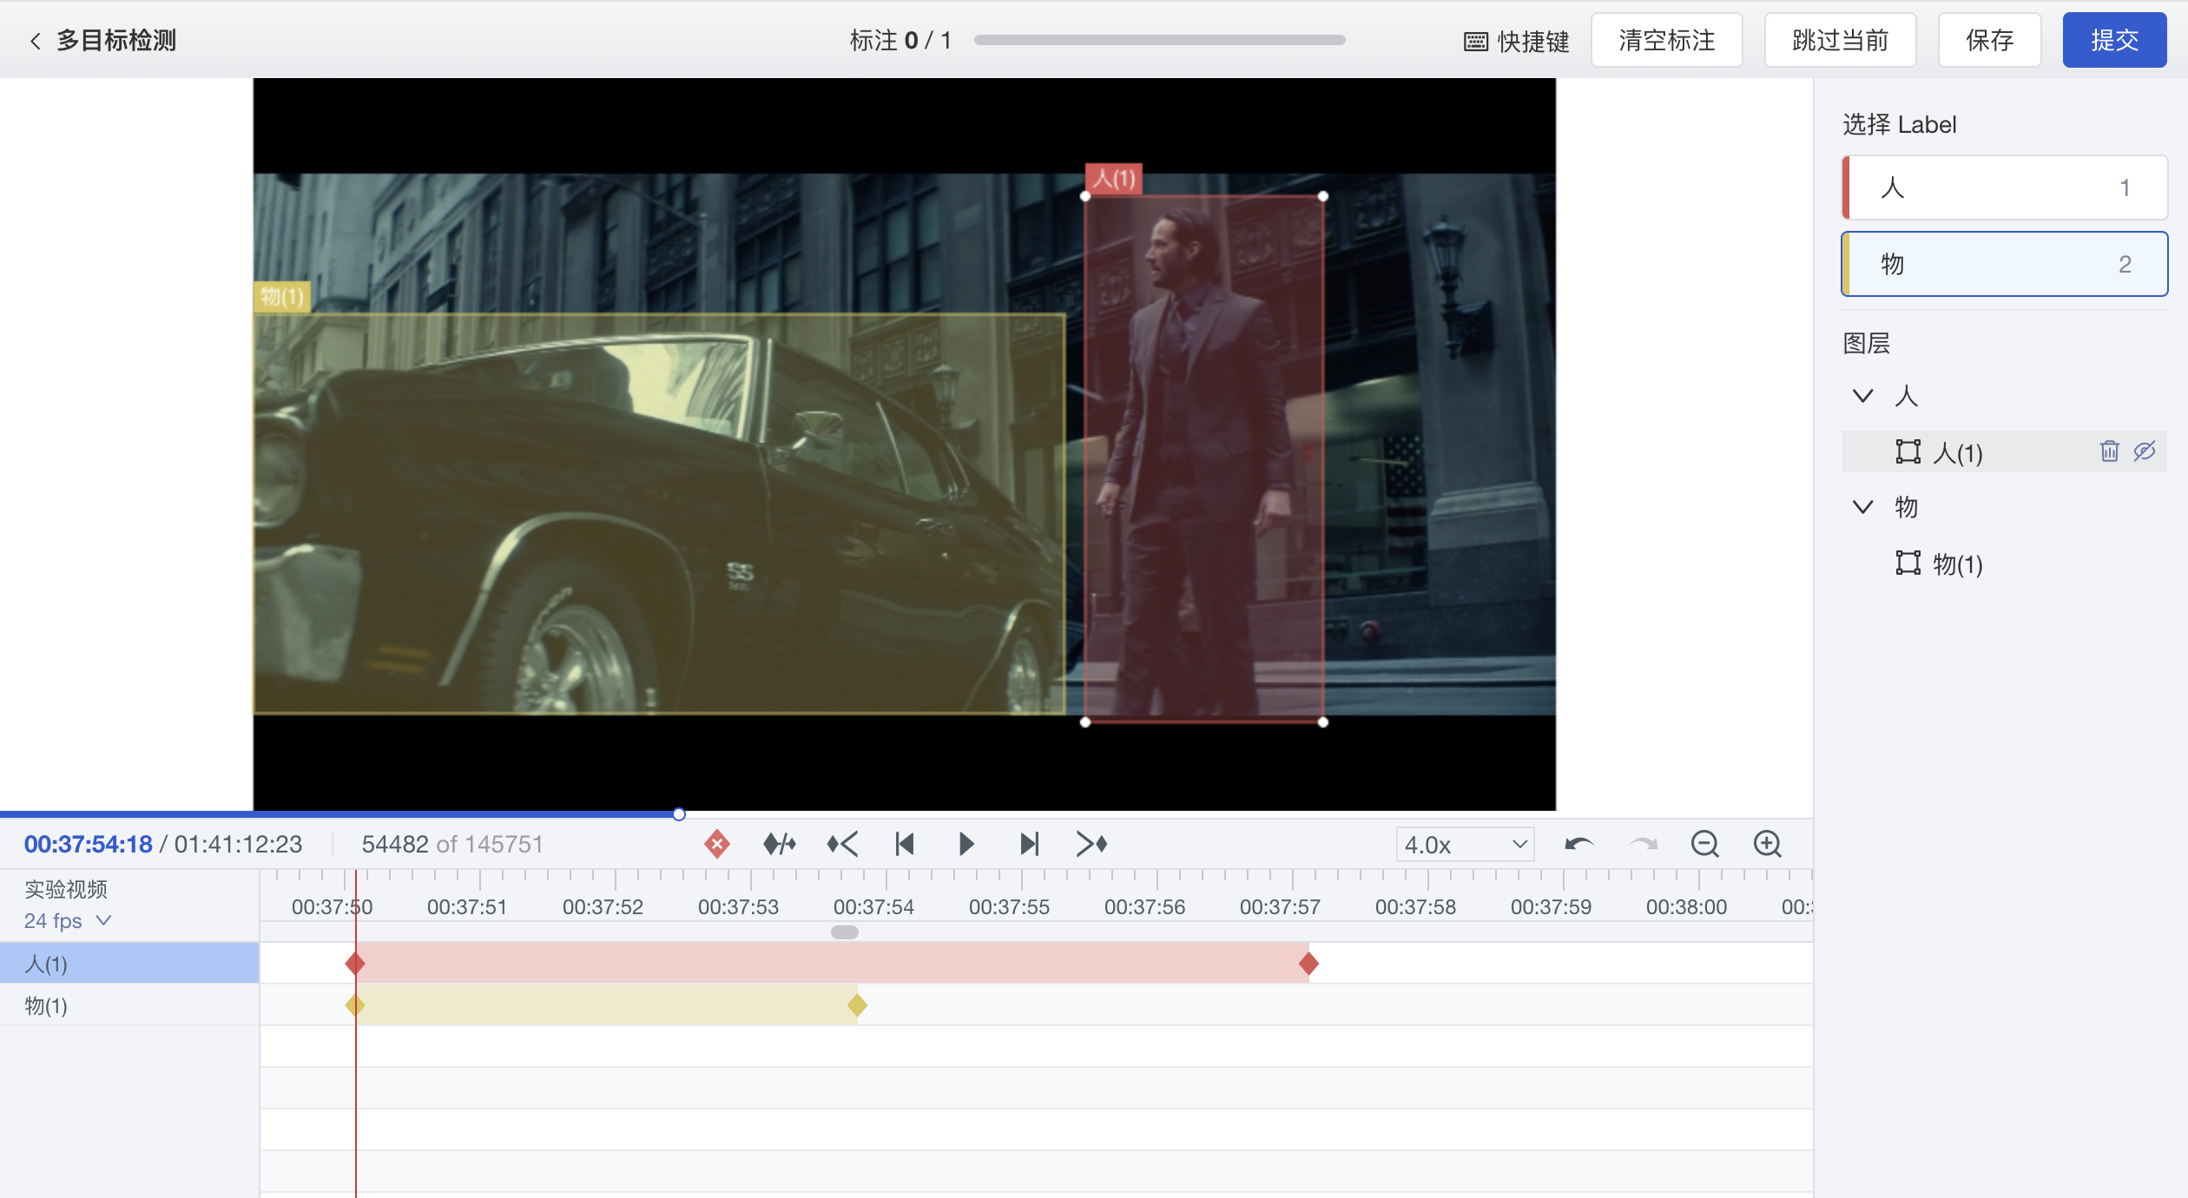The height and width of the screenshot is (1198, 2188).
Task: Click the bottom-left handle of 人(1) box
Action: 1085,721
